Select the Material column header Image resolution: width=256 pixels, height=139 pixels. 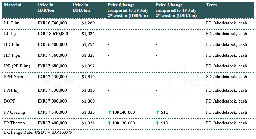[x=13, y=5]
